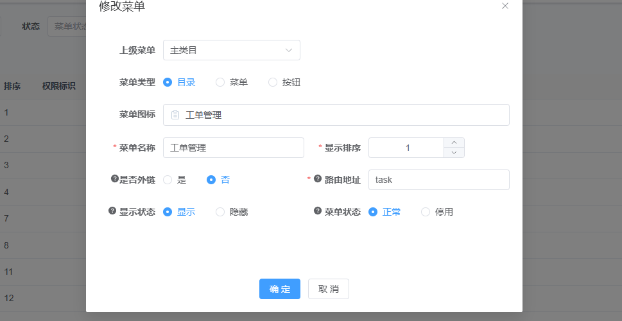This screenshot has width=622, height=321.
Task: Click the clipboard icon in 菜单图标 field
Action: click(x=175, y=115)
